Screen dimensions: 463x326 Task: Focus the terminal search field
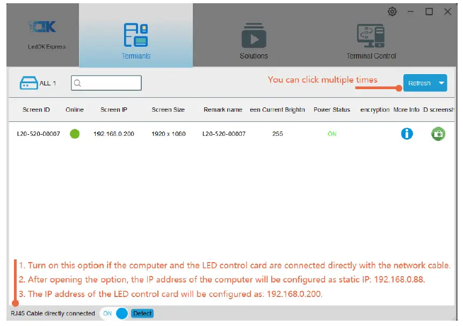point(106,83)
